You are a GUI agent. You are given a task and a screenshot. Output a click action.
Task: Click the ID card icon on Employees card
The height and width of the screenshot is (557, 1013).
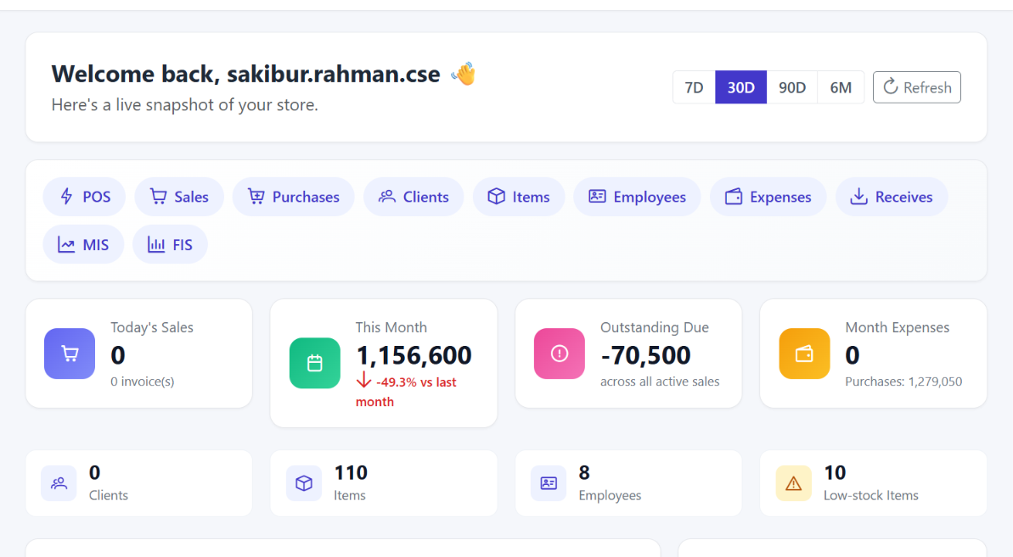click(x=549, y=483)
